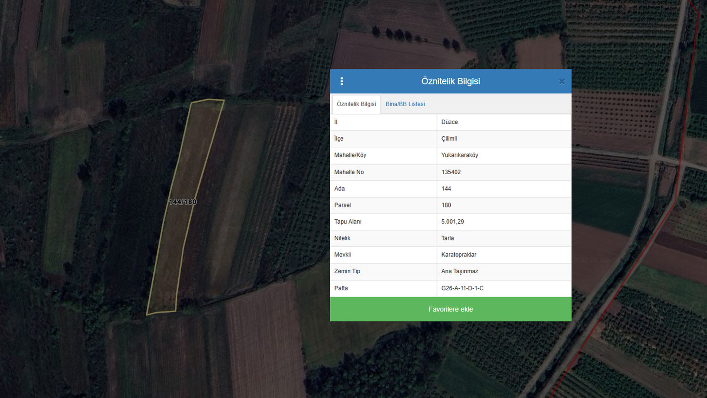Select the Karatopraklar value in the Mevkii row
Screen dimensions: 707x398
point(459,255)
